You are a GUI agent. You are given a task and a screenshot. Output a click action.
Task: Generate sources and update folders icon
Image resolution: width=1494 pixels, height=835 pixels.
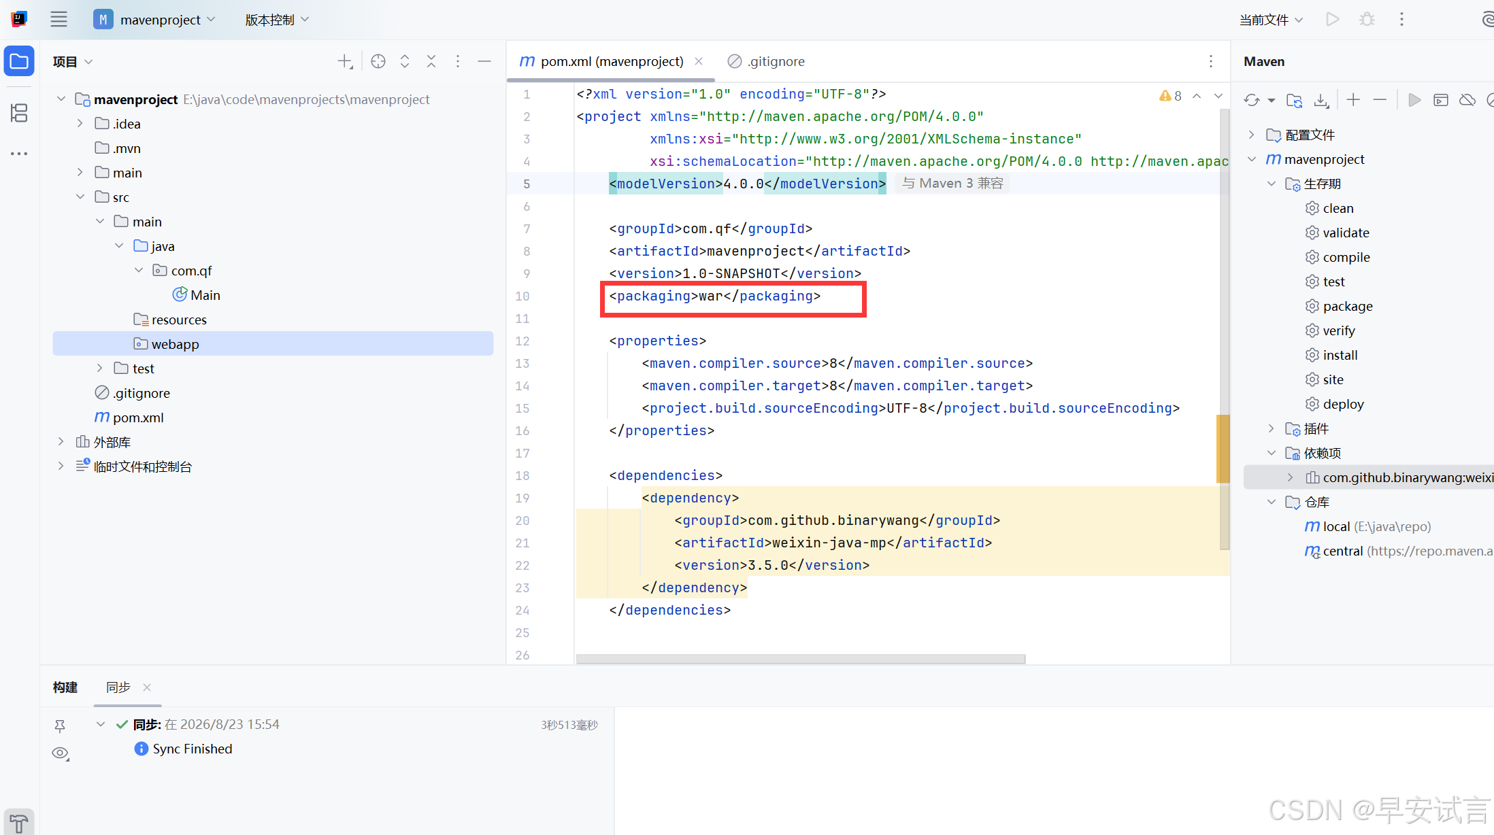pyautogui.click(x=1294, y=101)
